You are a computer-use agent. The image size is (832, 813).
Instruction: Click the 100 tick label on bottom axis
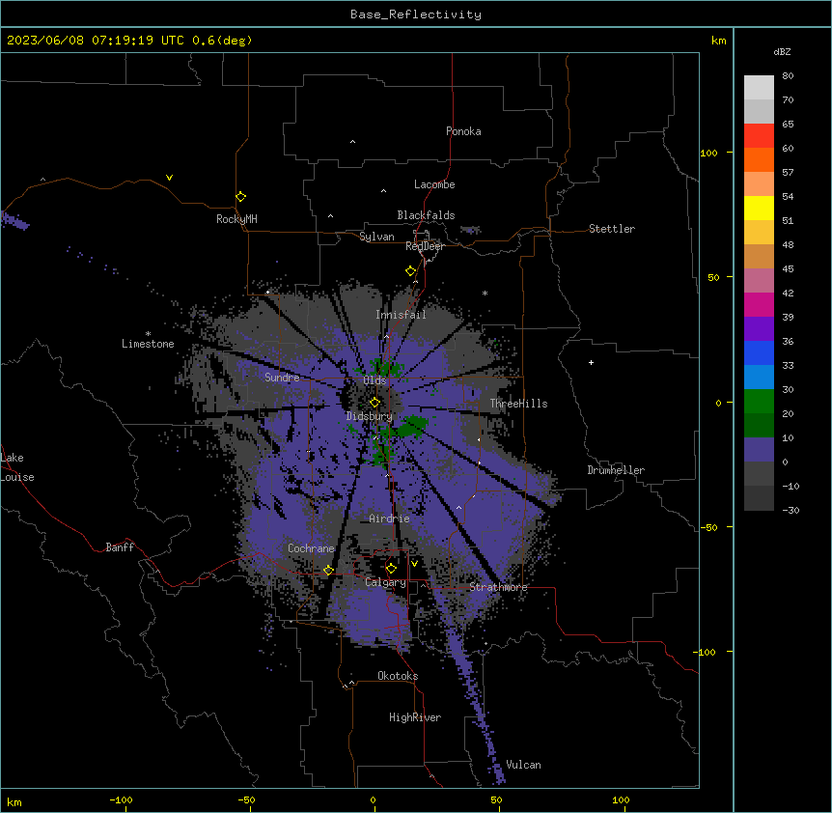[621, 799]
